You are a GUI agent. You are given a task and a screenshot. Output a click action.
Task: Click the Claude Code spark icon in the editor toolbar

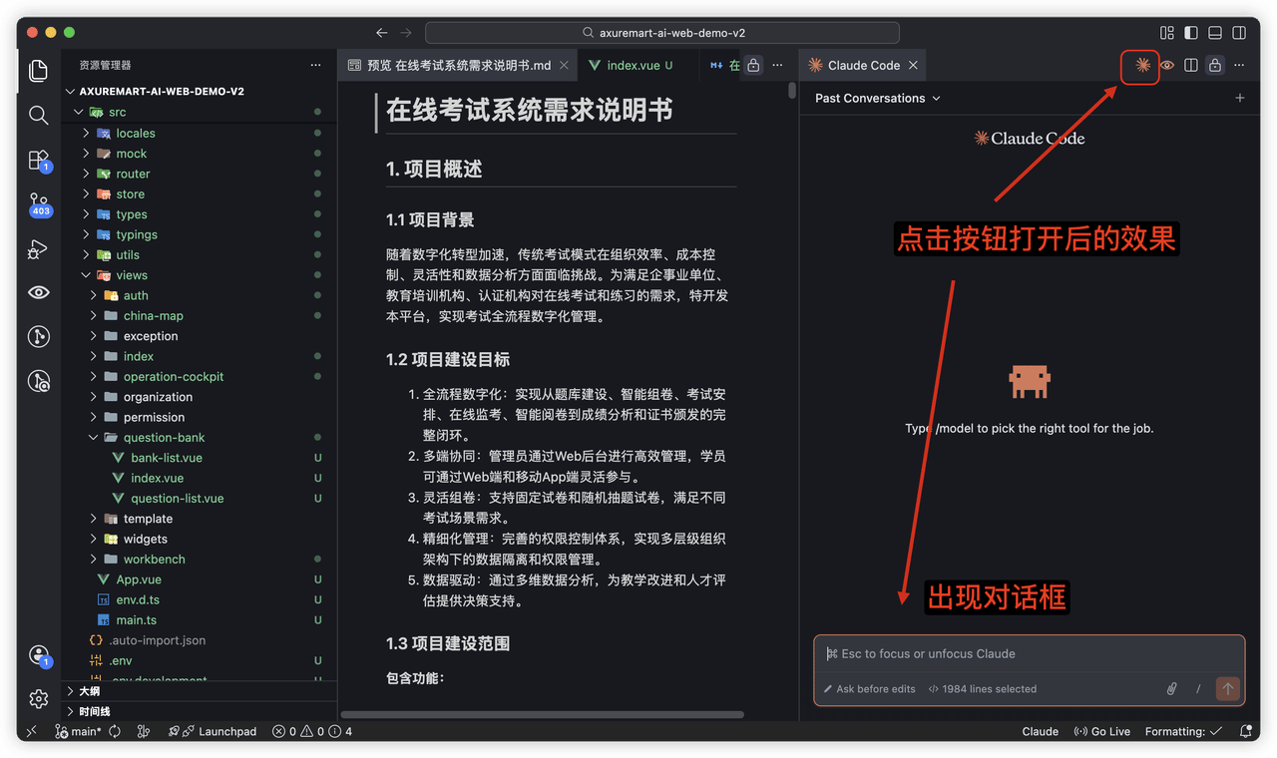[1142, 66]
